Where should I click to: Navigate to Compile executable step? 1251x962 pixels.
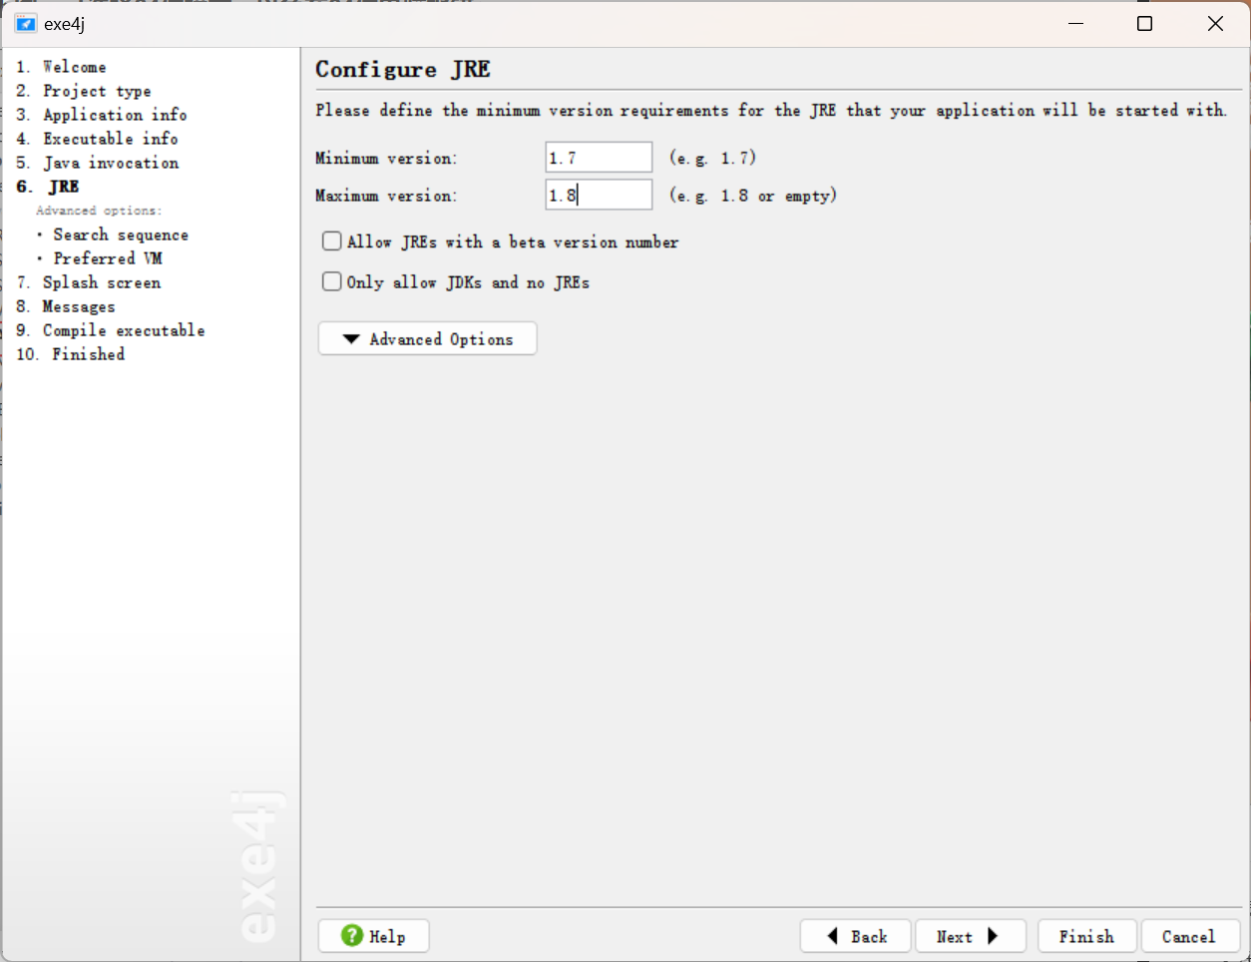[124, 330]
